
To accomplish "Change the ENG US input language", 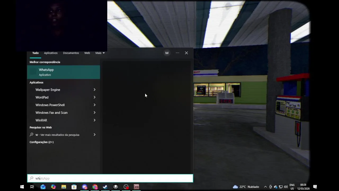I will tap(292, 187).
